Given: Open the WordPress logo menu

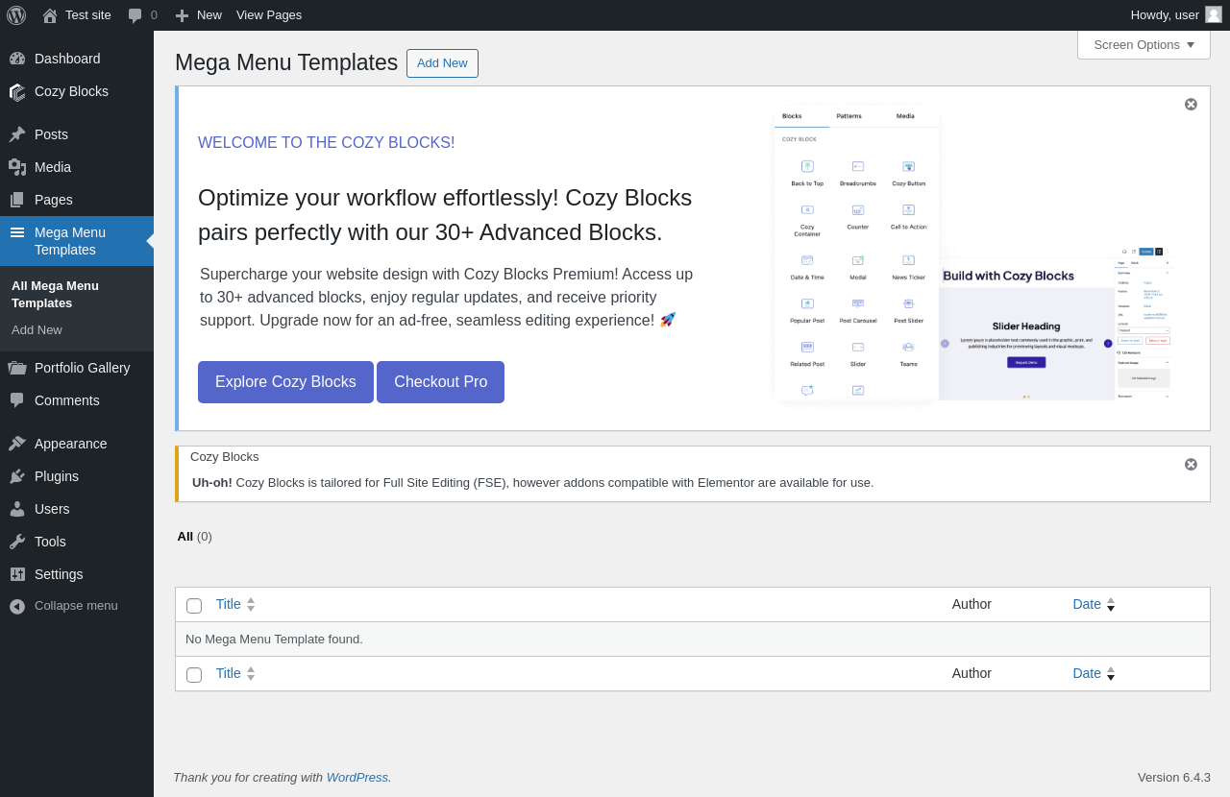Looking at the screenshot, I should click(16, 15).
